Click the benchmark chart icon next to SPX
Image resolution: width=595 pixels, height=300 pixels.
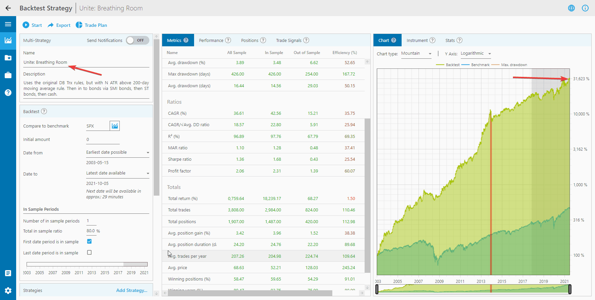pyautogui.click(x=115, y=126)
